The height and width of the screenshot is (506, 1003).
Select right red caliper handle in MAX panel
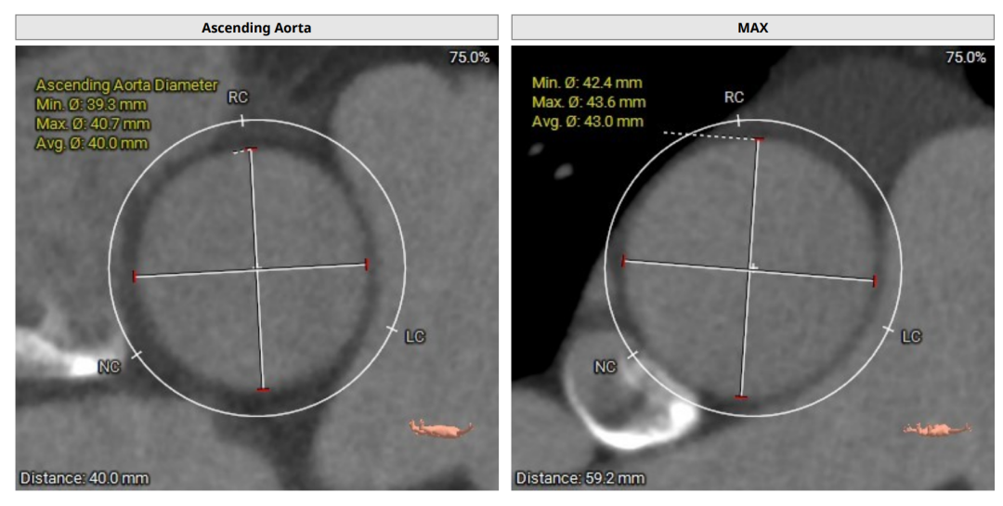click(875, 280)
